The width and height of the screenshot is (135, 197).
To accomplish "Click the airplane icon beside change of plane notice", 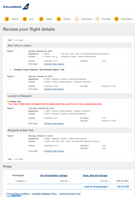I will 10,69.
